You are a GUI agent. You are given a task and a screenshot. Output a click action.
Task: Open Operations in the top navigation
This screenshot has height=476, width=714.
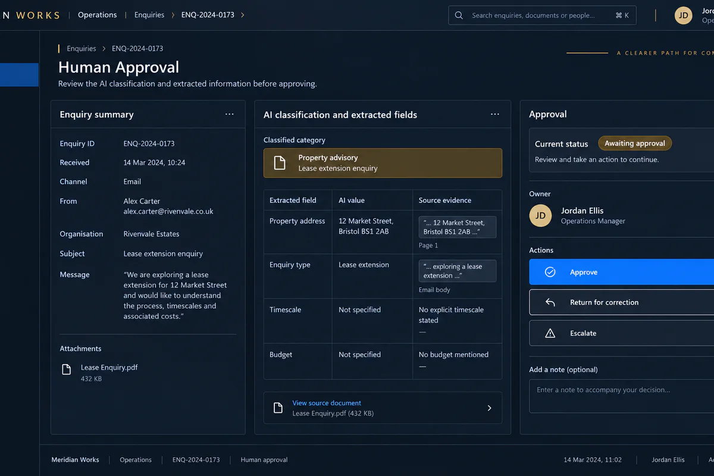pos(98,15)
